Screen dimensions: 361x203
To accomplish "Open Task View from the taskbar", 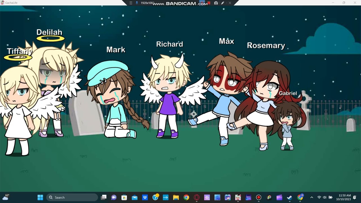I will pyautogui.click(x=104, y=197).
